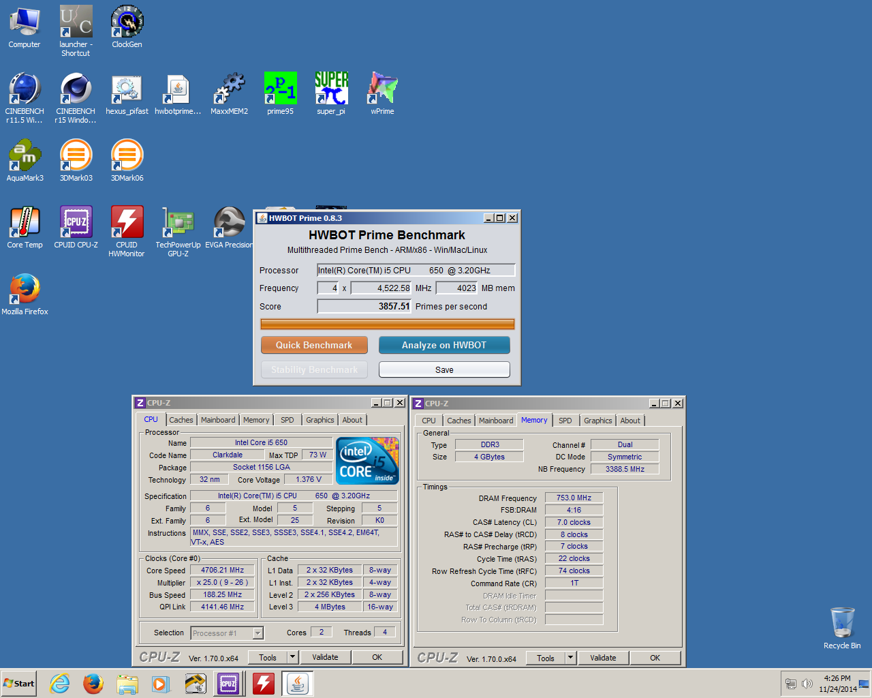
Task: Select the EVGA Precision desktop icon
Action: pos(229,228)
